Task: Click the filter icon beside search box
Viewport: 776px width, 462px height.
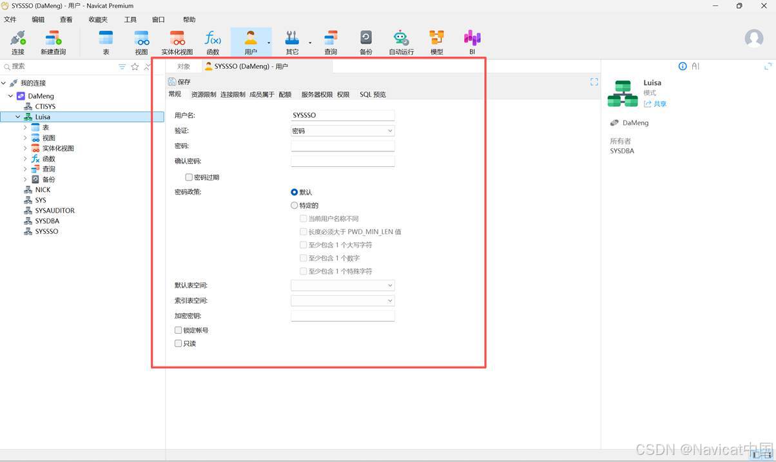Action: [x=122, y=66]
